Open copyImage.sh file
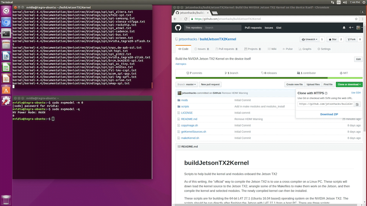Screen dimensions: 367x206 coord(189,125)
